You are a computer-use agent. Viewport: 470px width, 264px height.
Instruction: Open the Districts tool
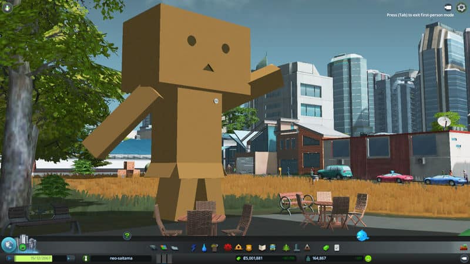pos(174,248)
